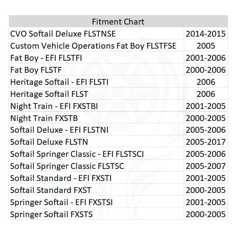Click the Softail Standard FXST model cell
Image resolution: width=237 pixels, height=237 pixels.
pyautogui.click(x=51, y=190)
